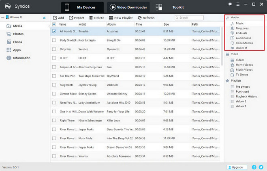This screenshot has height=171, width=267.
Task: Click the iTunes U graduation cap icon
Action: tap(232, 48)
